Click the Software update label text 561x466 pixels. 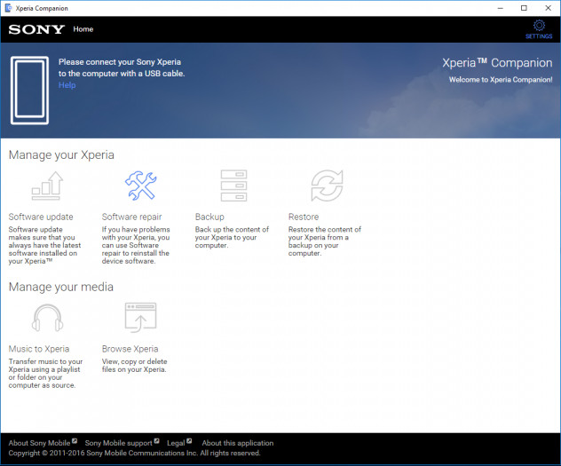tap(41, 217)
